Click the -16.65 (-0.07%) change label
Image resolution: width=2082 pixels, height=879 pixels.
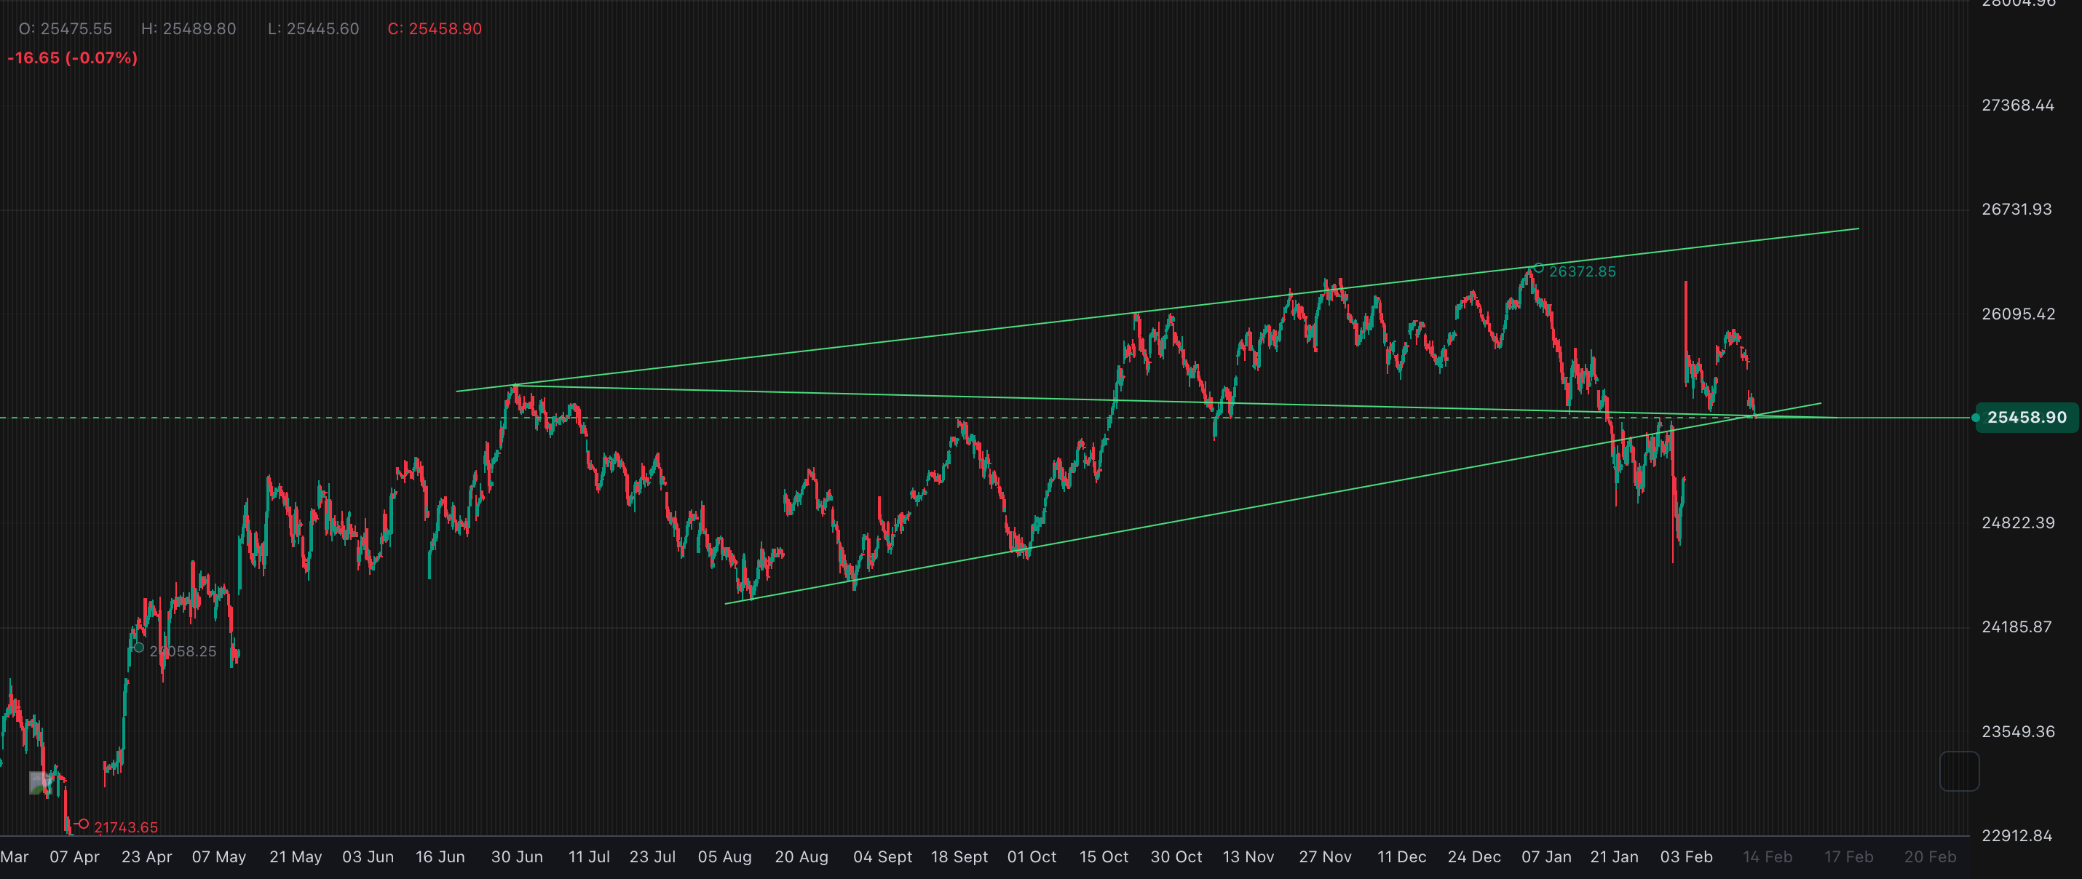pos(72,57)
